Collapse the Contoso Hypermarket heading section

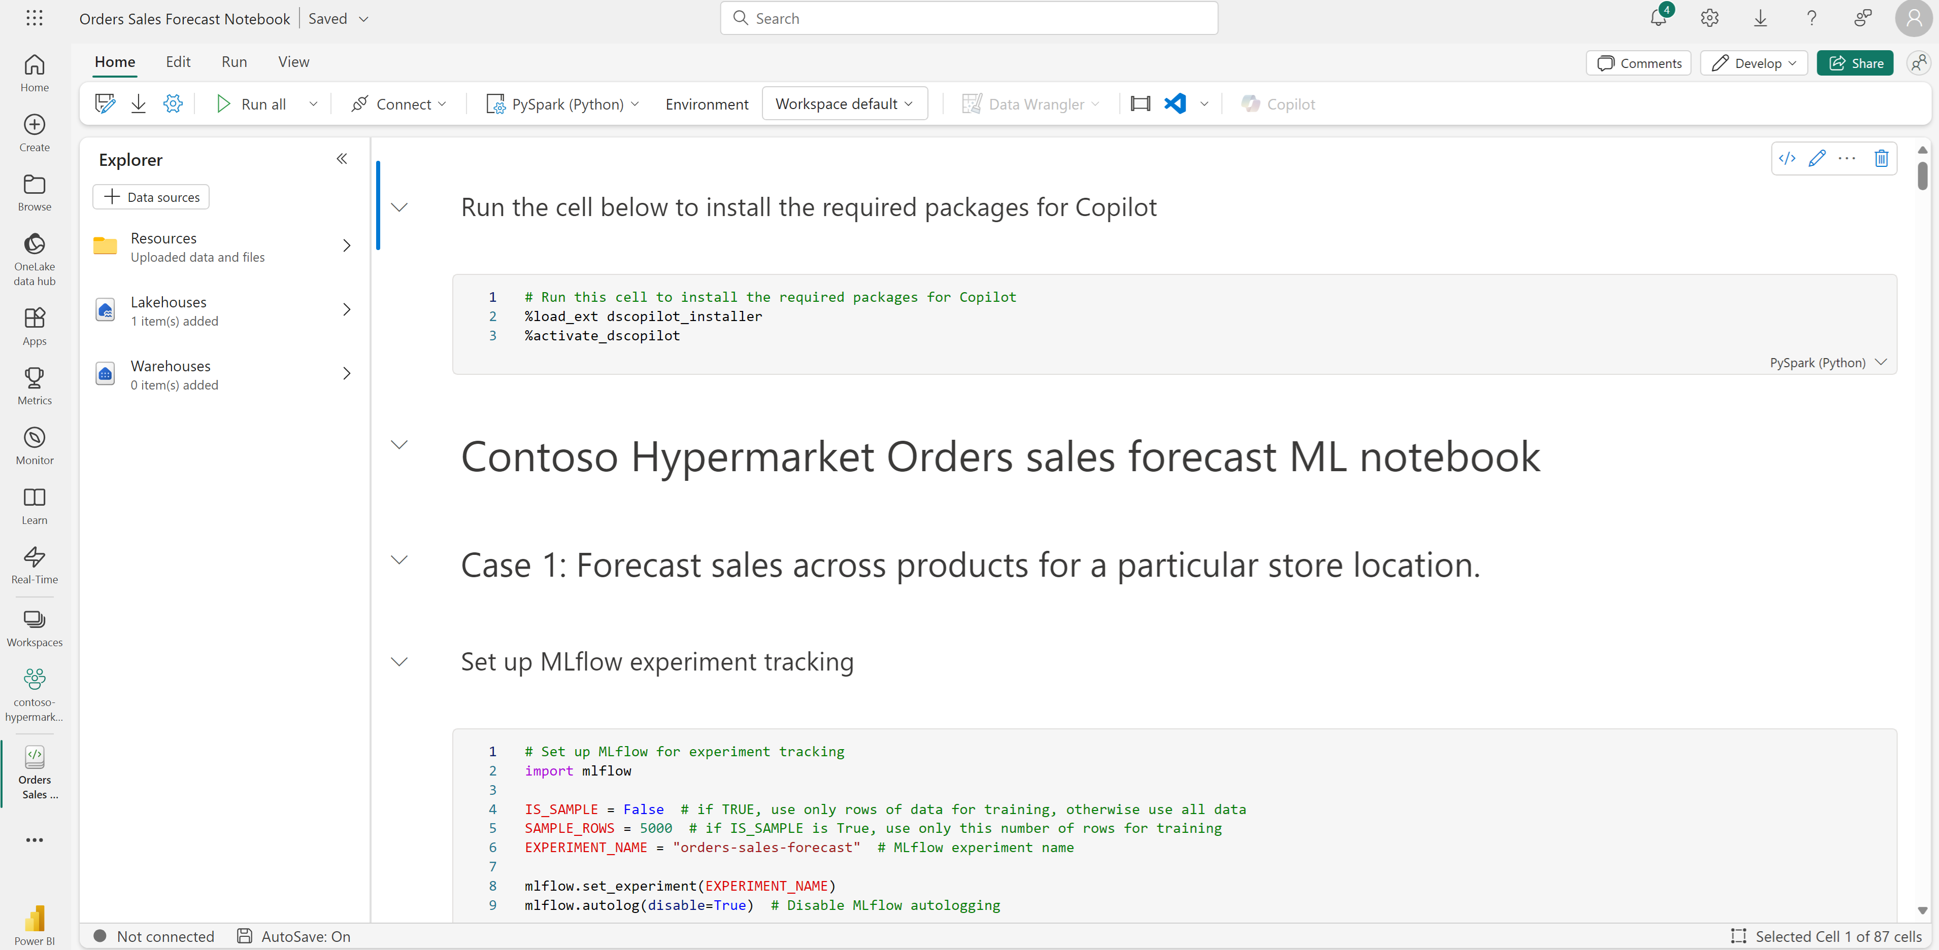click(x=399, y=444)
